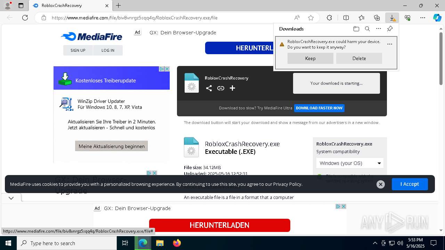Show hidden system tray icons
This screenshot has height=250, width=445.
click(x=375, y=243)
